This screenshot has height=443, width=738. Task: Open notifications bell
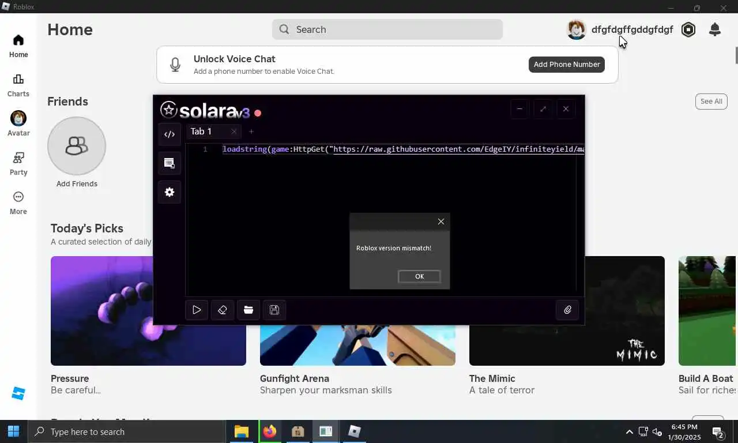click(x=715, y=29)
